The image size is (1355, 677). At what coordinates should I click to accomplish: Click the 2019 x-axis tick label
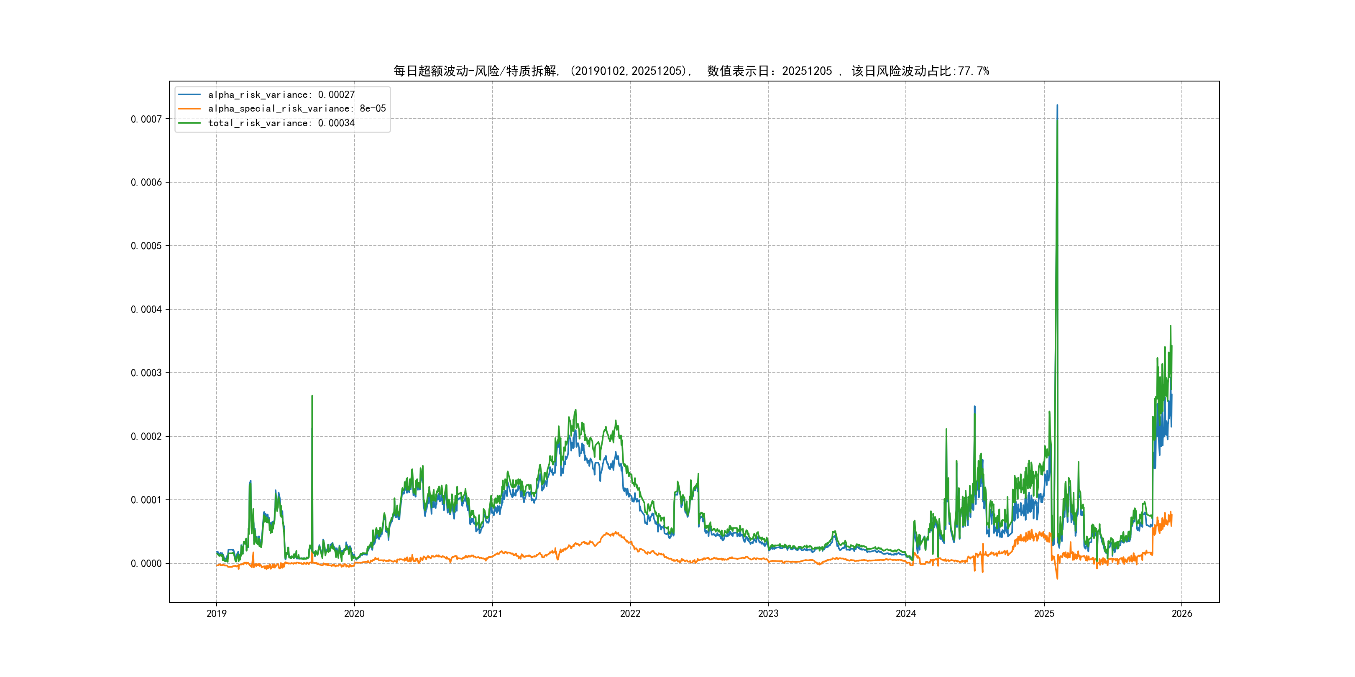coord(216,613)
